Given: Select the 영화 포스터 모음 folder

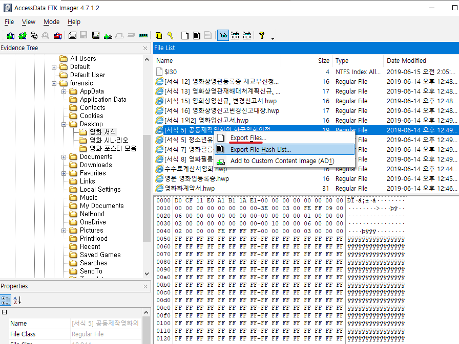Looking at the screenshot, I should pos(113,148).
